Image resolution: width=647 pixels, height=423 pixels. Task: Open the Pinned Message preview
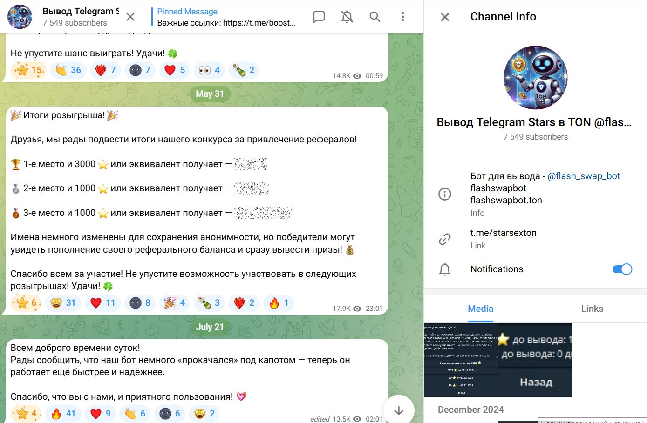click(x=226, y=17)
